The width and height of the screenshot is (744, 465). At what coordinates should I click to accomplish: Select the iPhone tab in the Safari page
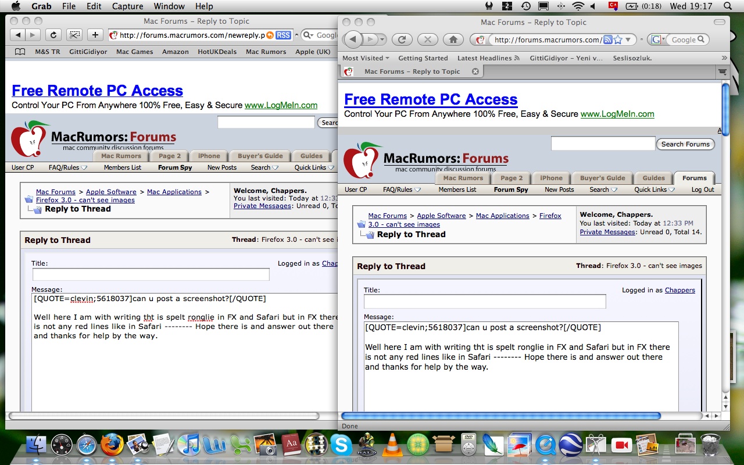(209, 156)
